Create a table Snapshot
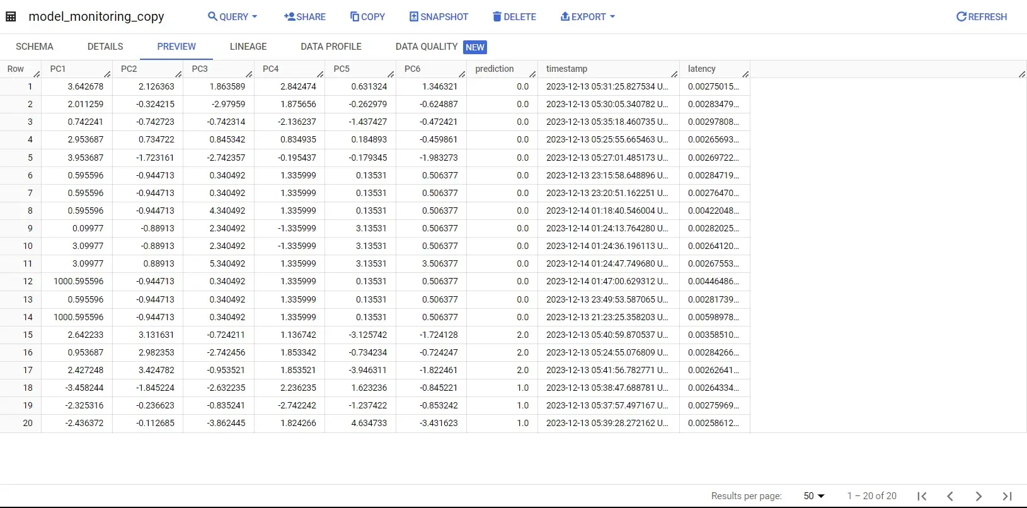Screen dimensions: 1027x508 pos(439,17)
